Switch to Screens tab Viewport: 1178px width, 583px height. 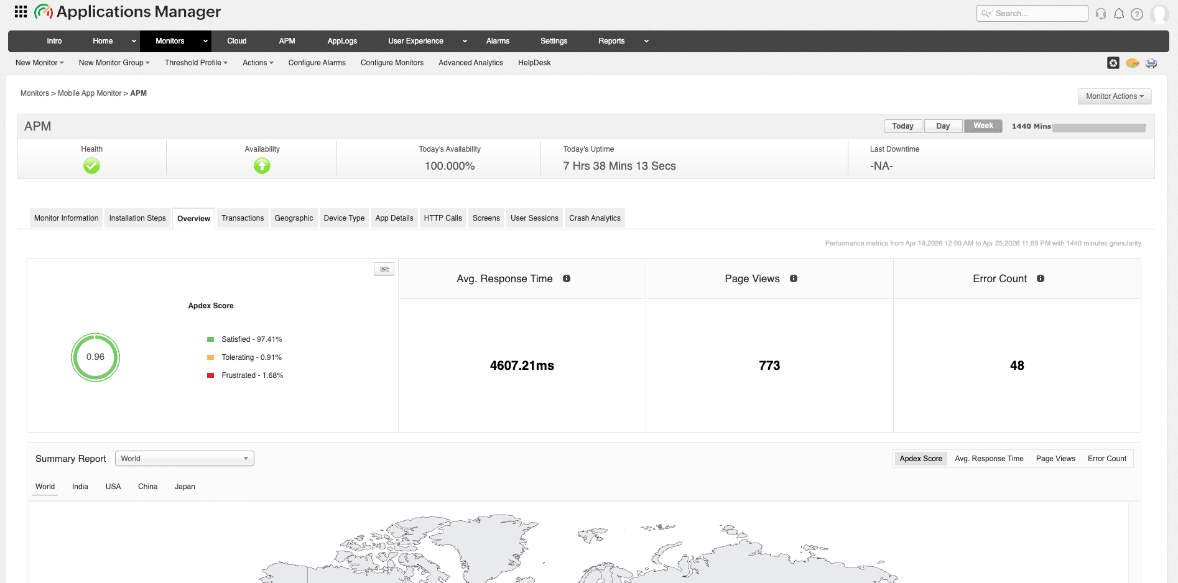click(486, 218)
